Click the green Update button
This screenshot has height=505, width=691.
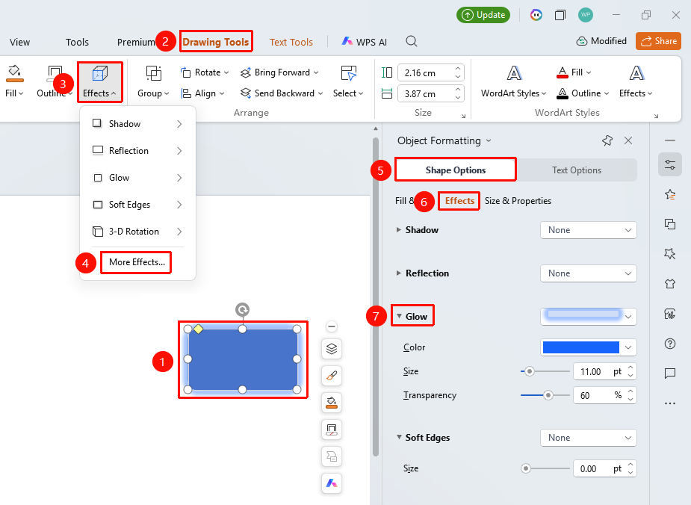(x=483, y=15)
